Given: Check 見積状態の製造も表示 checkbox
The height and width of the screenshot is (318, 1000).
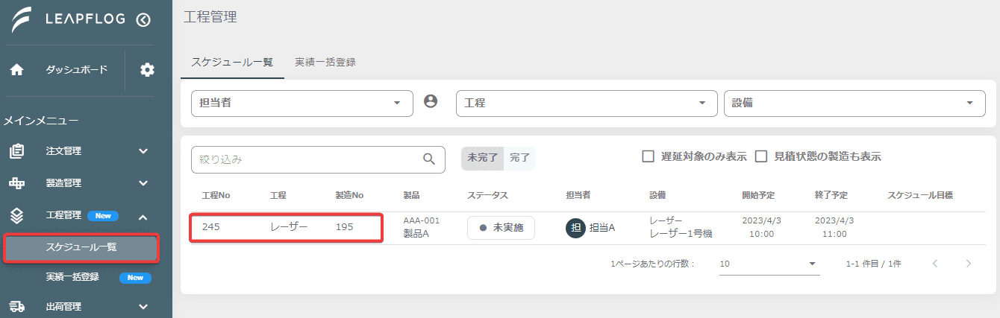Looking at the screenshot, I should pyautogui.click(x=761, y=156).
